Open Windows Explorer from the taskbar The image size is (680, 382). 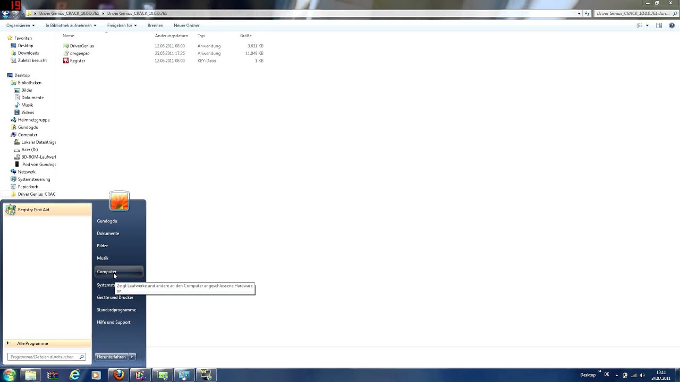[x=31, y=375]
